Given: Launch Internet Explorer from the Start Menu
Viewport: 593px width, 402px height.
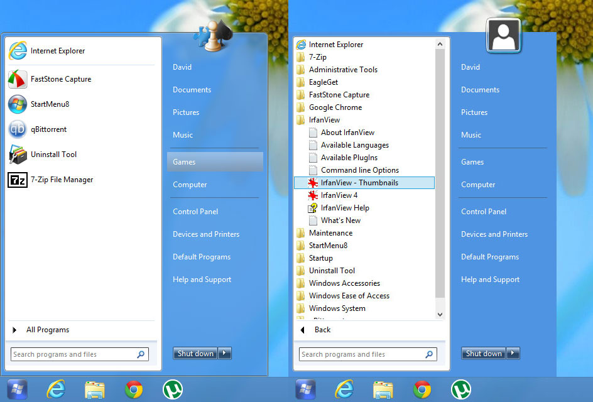Looking at the screenshot, I should (56, 50).
